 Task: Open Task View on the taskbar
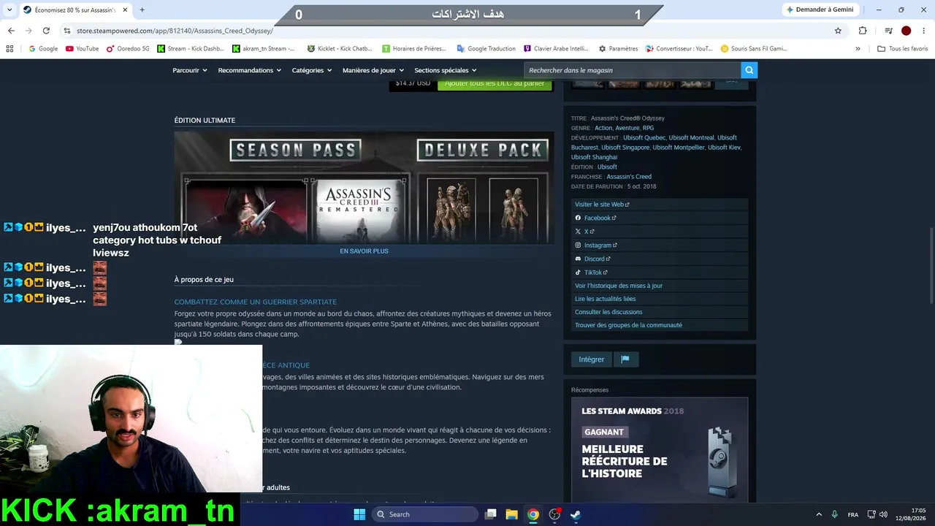(x=491, y=514)
